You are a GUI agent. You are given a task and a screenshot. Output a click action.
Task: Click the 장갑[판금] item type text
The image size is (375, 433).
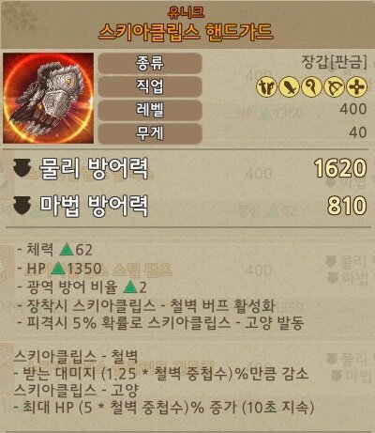pyautogui.click(x=334, y=62)
